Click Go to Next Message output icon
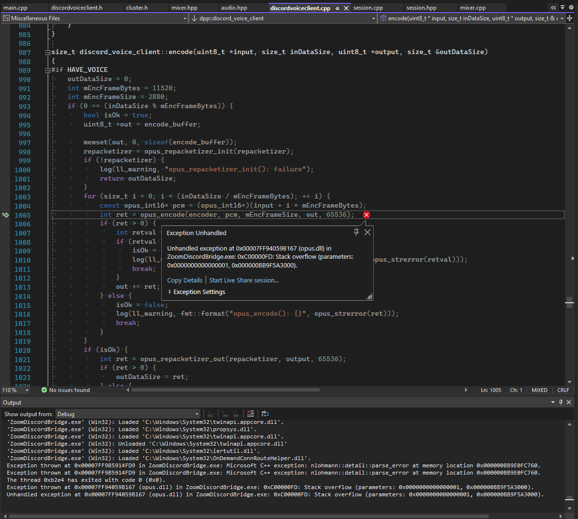The image size is (578, 519). point(235,414)
